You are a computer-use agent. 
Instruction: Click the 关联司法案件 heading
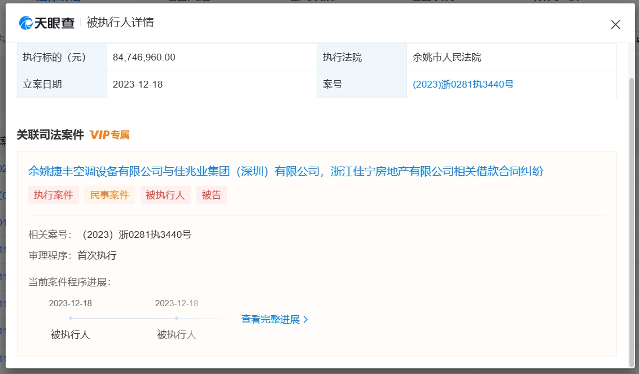coord(51,134)
